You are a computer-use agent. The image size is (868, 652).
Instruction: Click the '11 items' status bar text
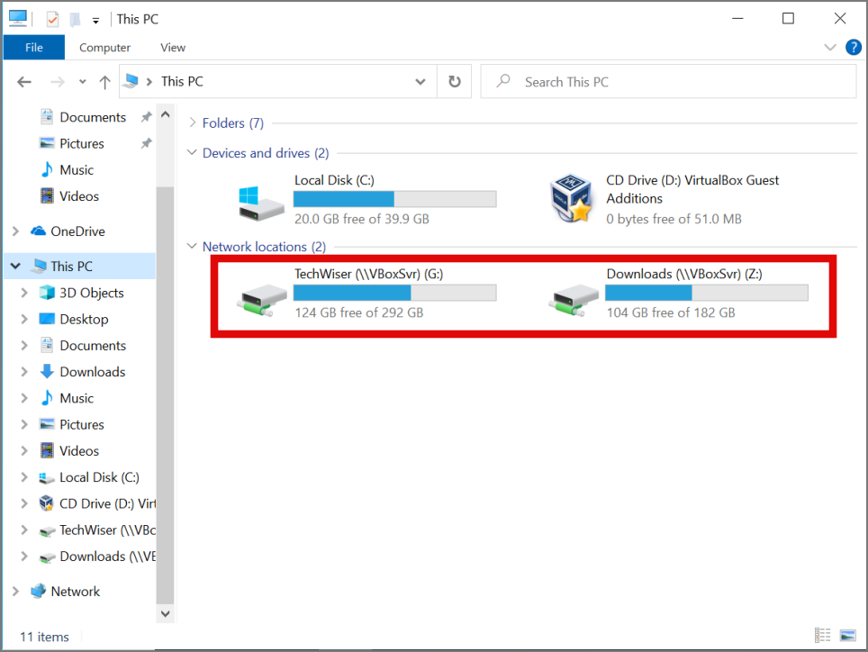(x=44, y=637)
